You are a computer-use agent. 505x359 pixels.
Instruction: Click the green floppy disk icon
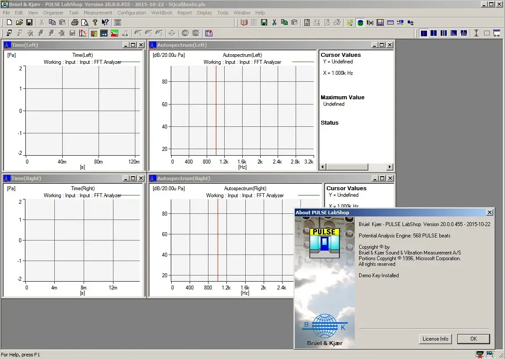[264, 23]
